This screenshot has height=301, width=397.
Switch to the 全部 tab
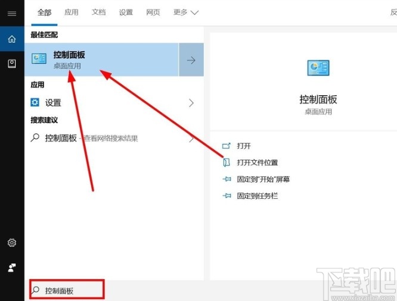pos(45,12)
